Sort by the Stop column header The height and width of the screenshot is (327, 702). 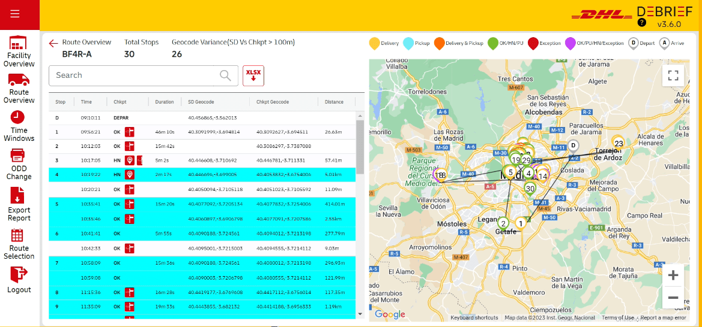coord(61,102)
